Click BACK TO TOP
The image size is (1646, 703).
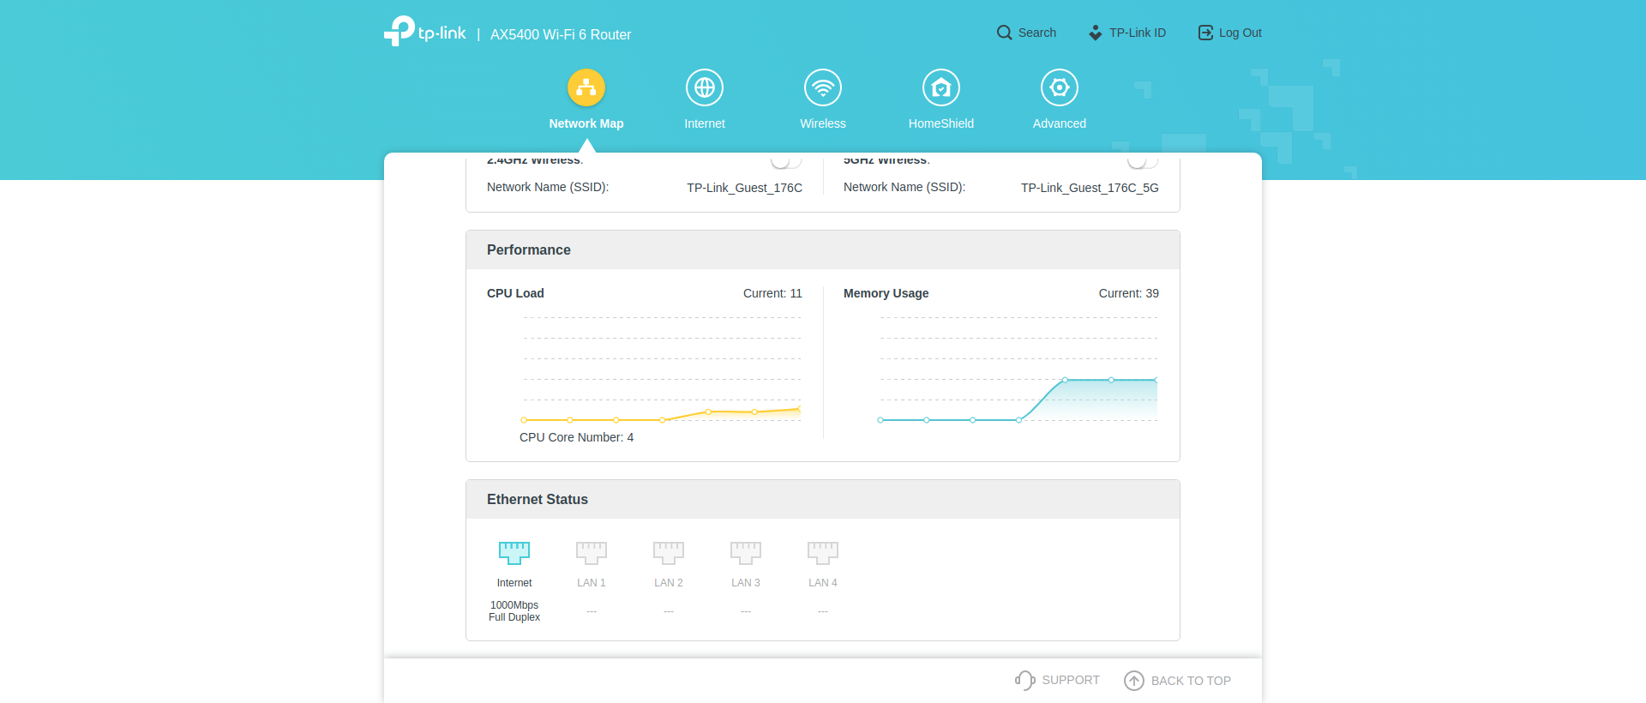(x=1178, y=681)
